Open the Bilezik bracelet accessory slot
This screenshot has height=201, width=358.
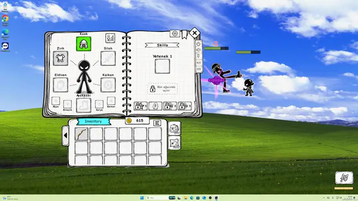(67, 104)
